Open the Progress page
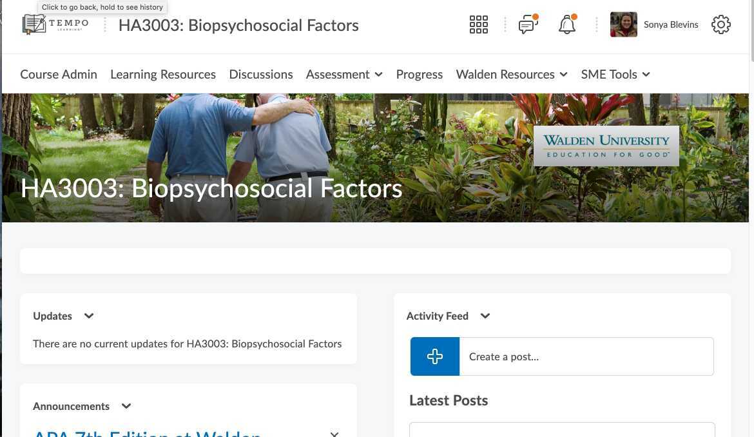The height and width of the screenshot is (437, 754). (420, 75)
